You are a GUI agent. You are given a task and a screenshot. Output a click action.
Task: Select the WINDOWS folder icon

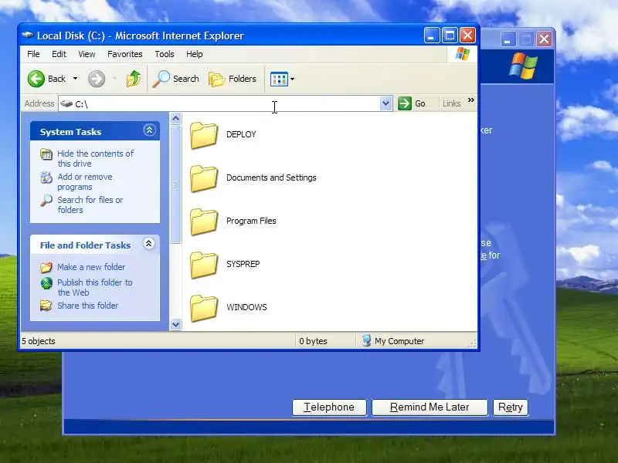pyautogui.click(x=204, y=308)
